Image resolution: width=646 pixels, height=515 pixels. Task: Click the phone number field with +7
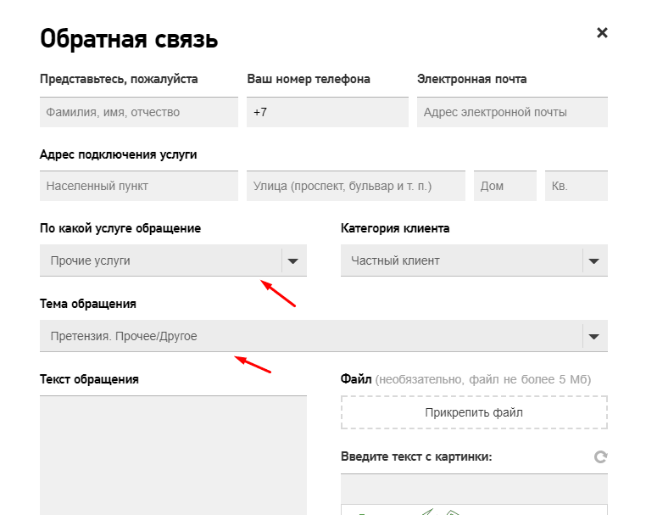327,112
